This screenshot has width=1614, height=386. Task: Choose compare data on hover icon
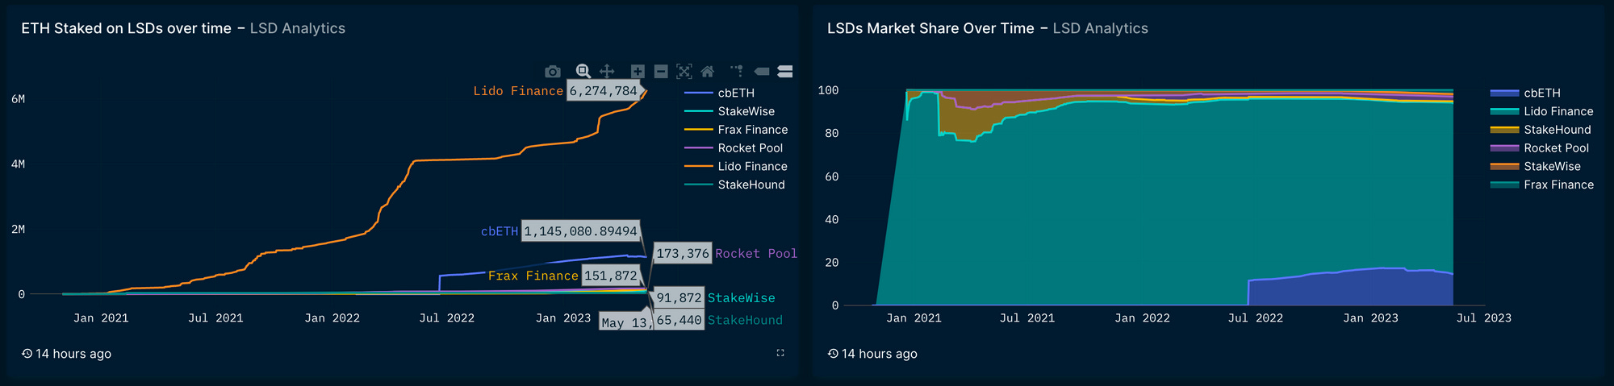point(784,72)
